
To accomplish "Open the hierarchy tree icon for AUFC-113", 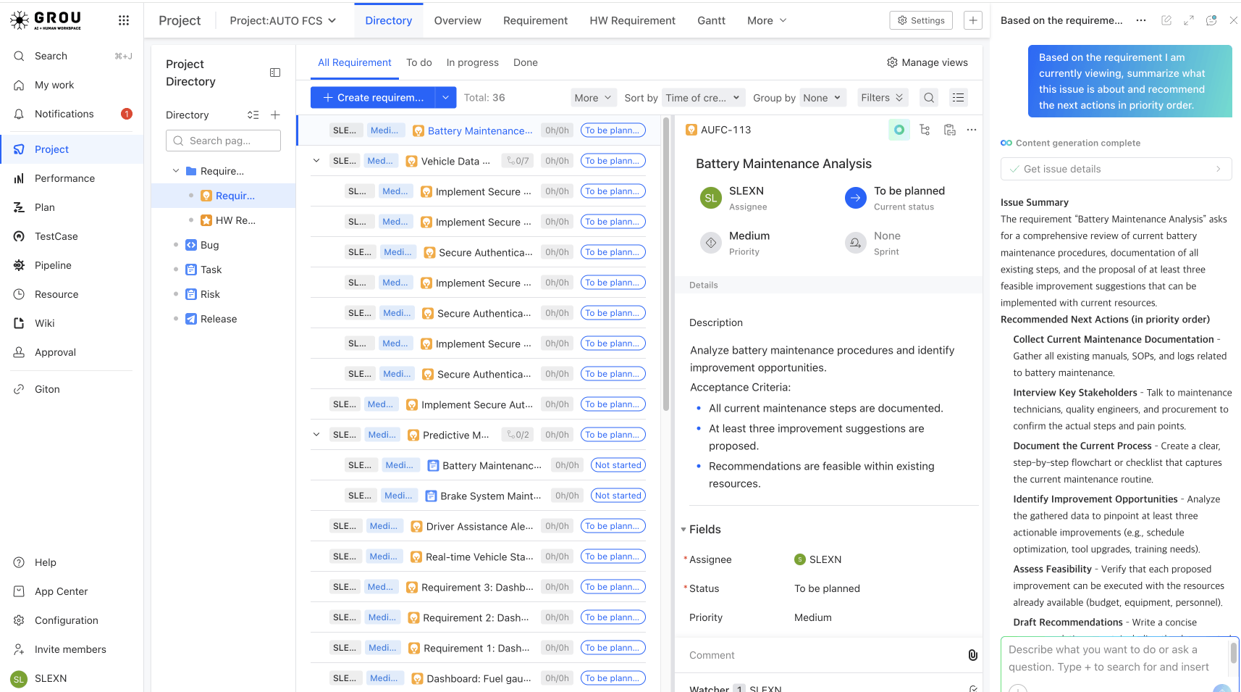I will pyautogui.click(x=925, y=130).
